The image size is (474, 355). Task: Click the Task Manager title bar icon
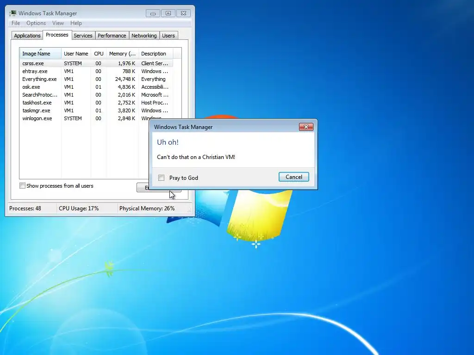coord(12,13)
